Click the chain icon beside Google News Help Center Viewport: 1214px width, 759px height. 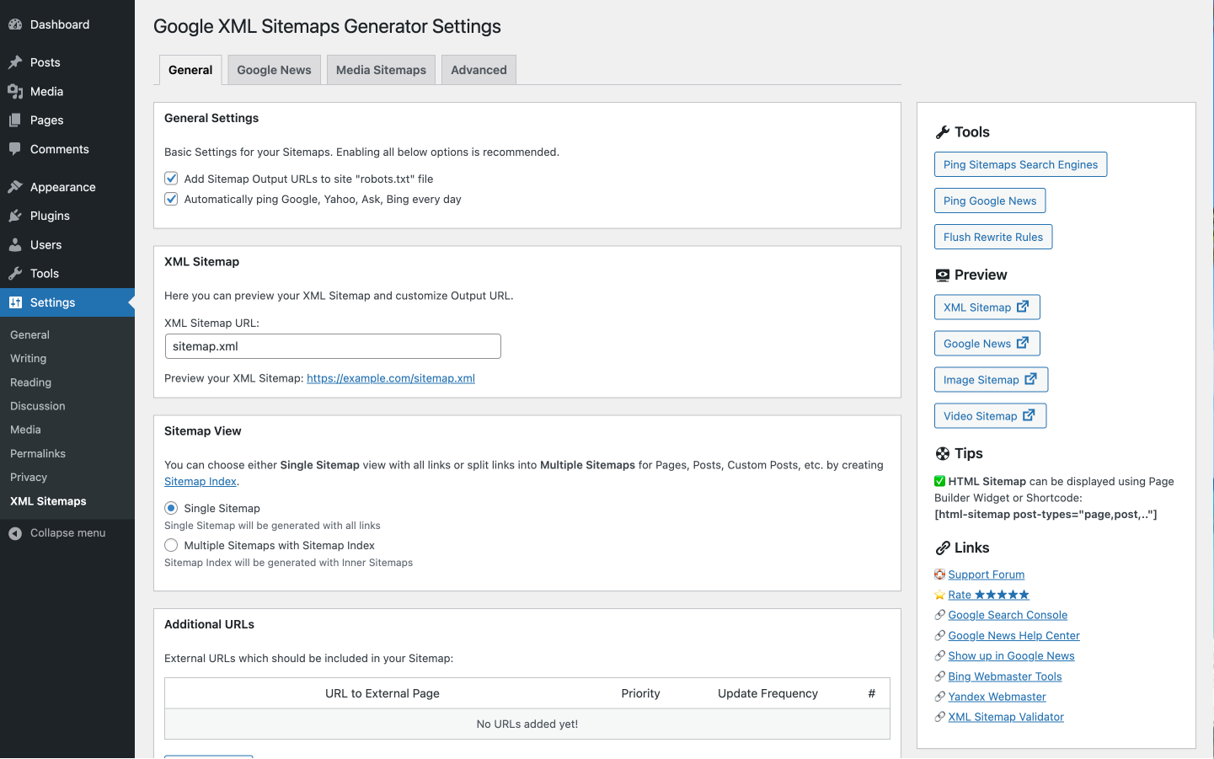coord(940,636)
